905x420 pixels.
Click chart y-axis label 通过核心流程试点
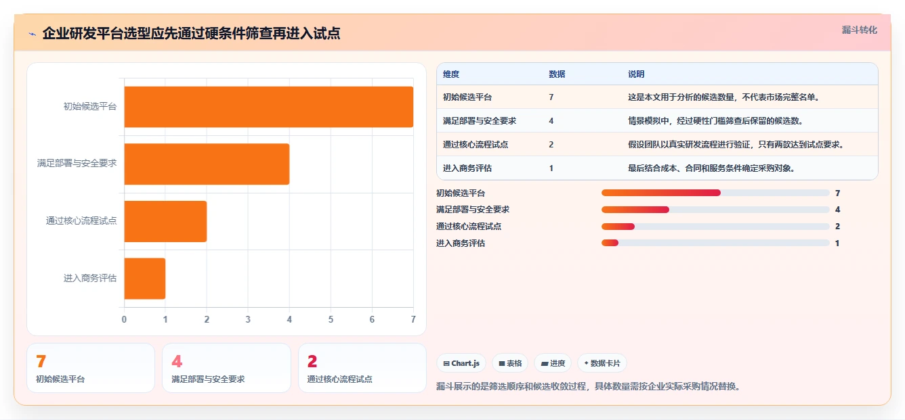(x=81, y=221)
